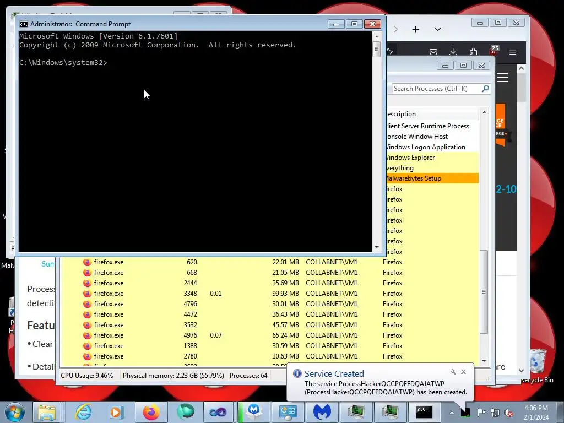Launch Internet Explorer from the taskbar
This screenshot has width=564, height=423.
pos(84,412)
